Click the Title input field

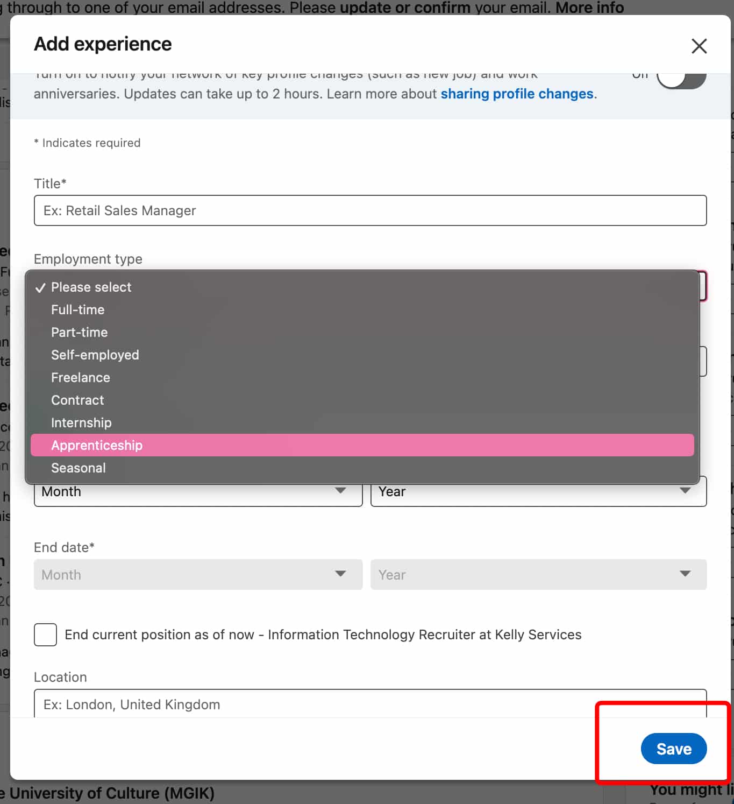pyautogui.click(x=370, y=210)
